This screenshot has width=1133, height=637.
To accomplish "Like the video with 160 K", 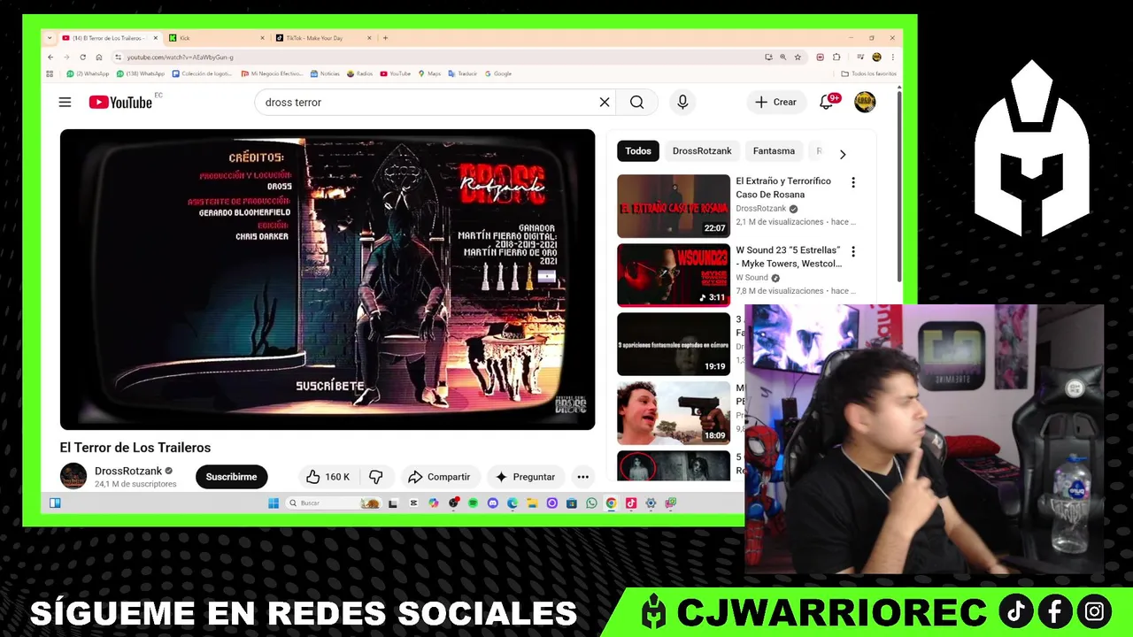I will pos(327,477).
